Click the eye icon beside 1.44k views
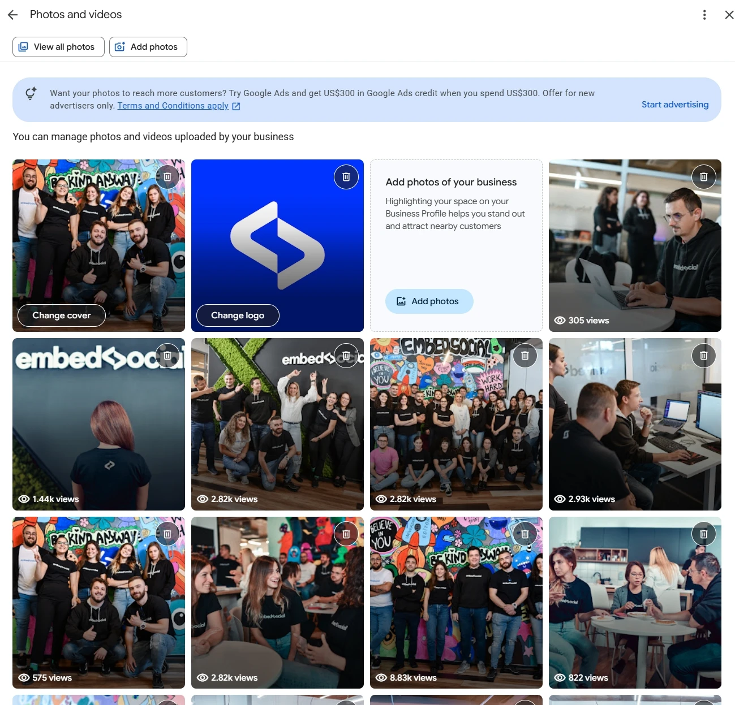 24,499
